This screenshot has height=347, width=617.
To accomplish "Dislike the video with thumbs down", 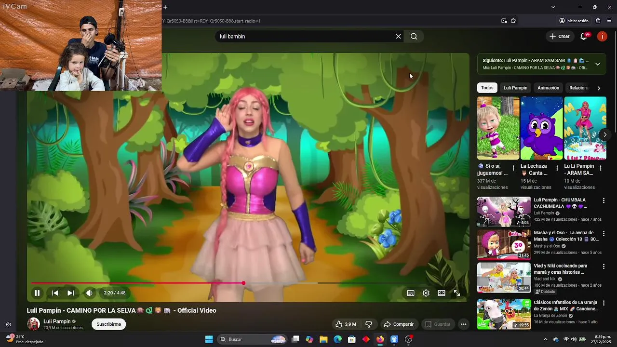I will [x=369, y=324].
